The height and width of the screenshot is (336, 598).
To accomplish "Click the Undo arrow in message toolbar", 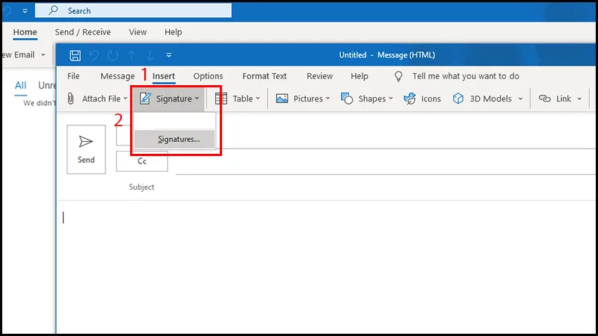I will tap(94, 55).
